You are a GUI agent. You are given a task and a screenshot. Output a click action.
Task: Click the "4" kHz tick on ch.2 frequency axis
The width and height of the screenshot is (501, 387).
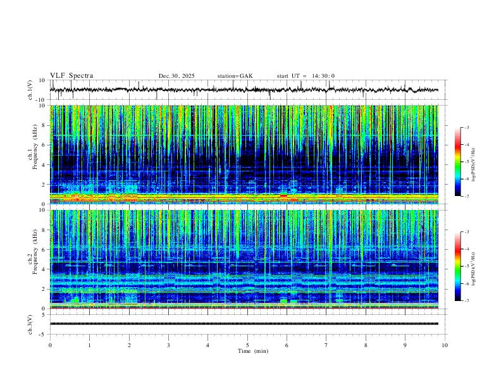coord(44,270)
